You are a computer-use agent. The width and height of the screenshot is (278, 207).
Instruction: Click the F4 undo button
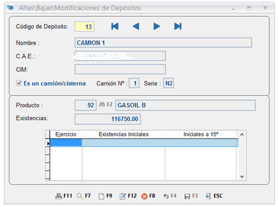click(x=170, y=196)
